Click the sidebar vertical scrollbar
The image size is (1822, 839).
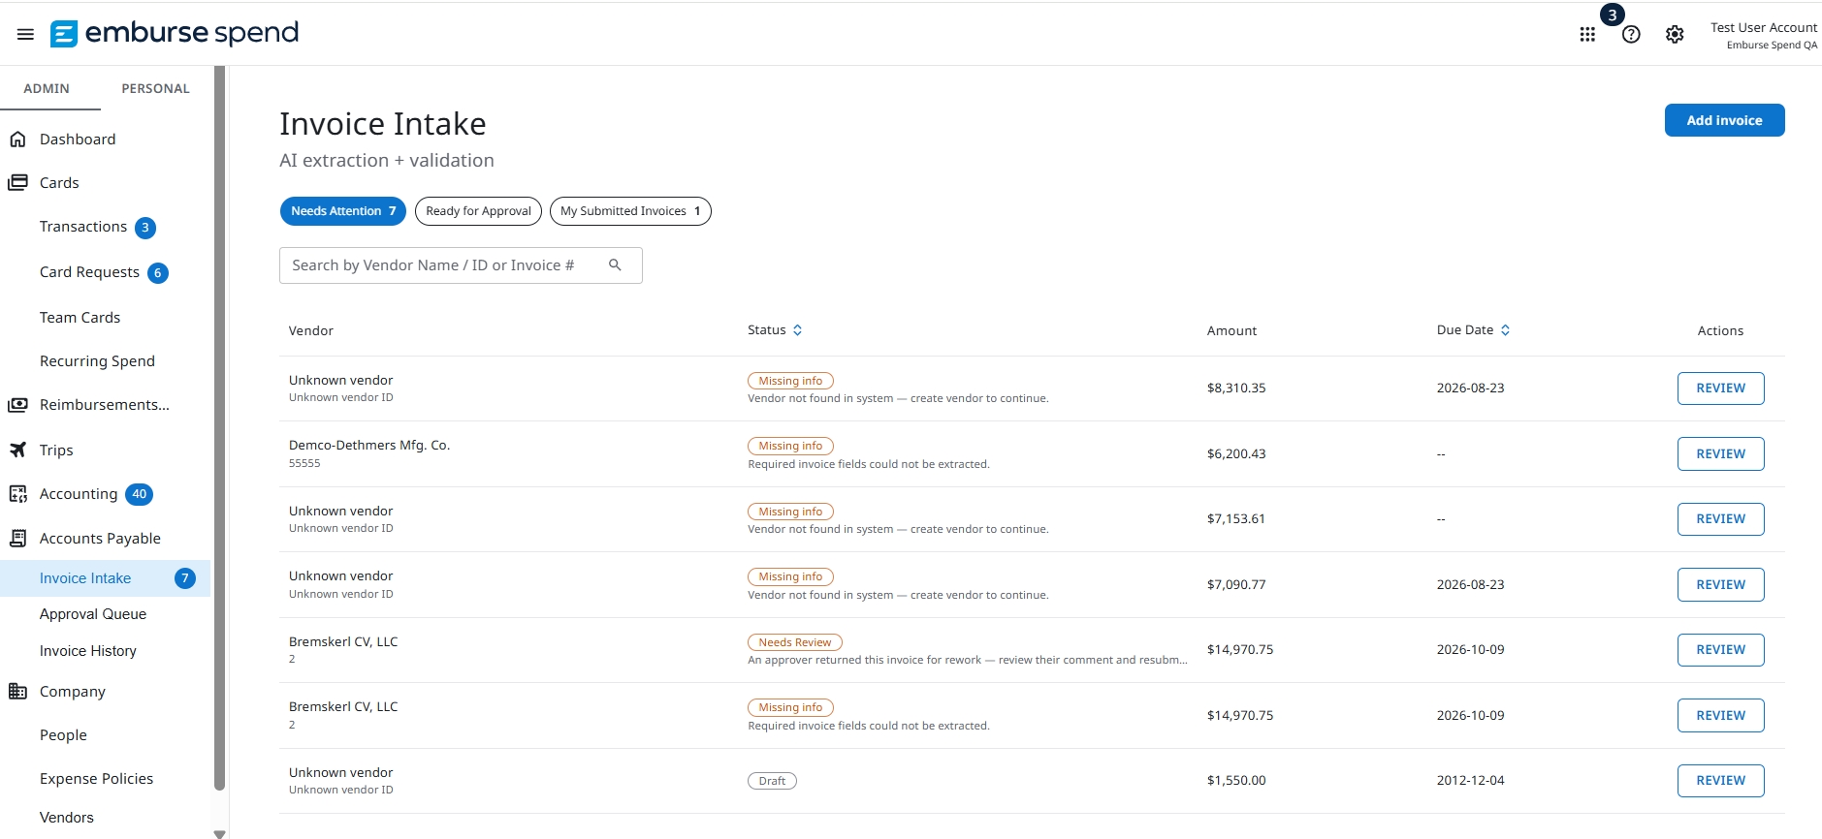pyautogui.click(x=219, y=426)
